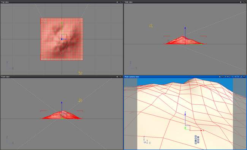Activate the Front view title bar

coord(62,77)
